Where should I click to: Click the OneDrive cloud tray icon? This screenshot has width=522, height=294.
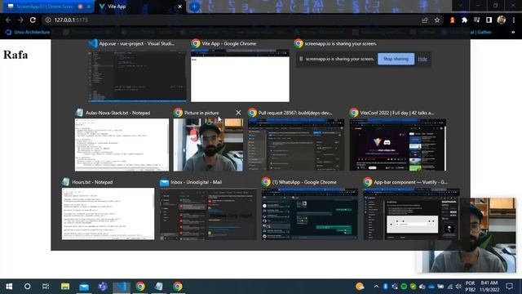pos(431,287)
